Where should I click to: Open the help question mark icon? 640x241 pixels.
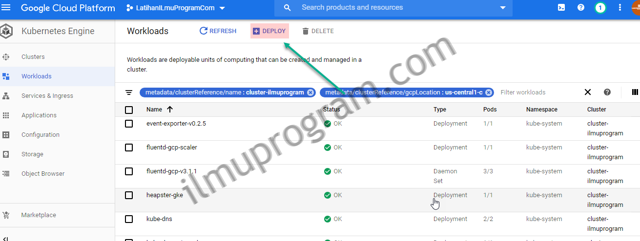[580, 8]
